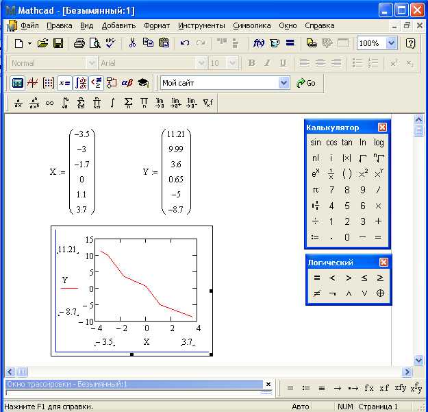Open the Greek symbols toolbar icon
The image size is (428, 412).
(127, 83)
